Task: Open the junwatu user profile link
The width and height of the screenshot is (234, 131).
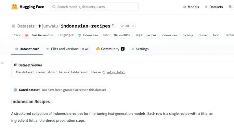Action: click(50, 26)
